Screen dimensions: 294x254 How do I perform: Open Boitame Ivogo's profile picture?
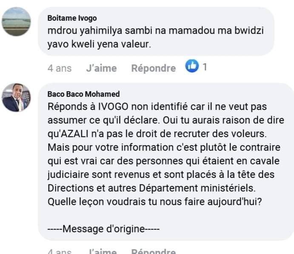(x=17, y=21)
